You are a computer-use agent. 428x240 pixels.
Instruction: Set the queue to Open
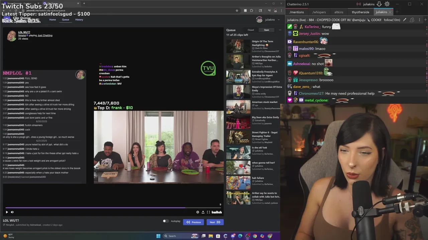pyautogui.click(x=266, y=30)
